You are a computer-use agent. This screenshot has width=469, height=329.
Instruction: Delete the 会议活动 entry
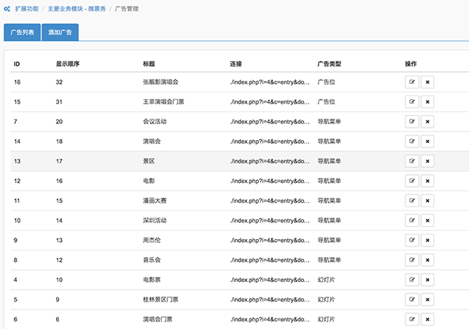(x=427, y=122)
